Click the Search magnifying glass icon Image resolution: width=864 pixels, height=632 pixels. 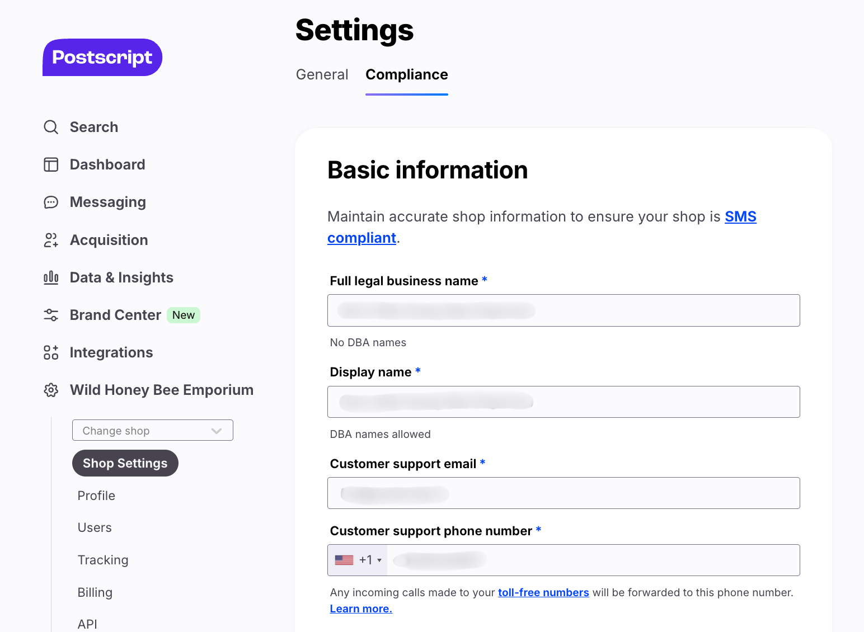tap(51, 127)
